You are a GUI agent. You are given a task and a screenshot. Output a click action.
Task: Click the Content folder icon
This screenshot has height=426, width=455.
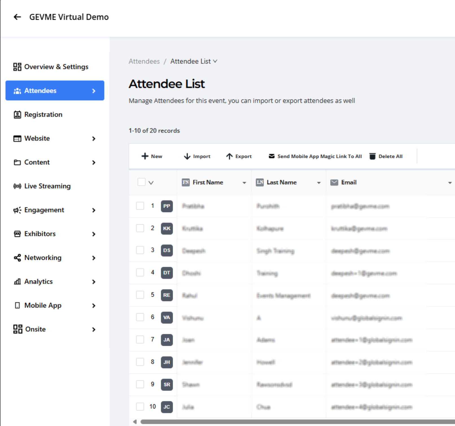pos(17,162)
